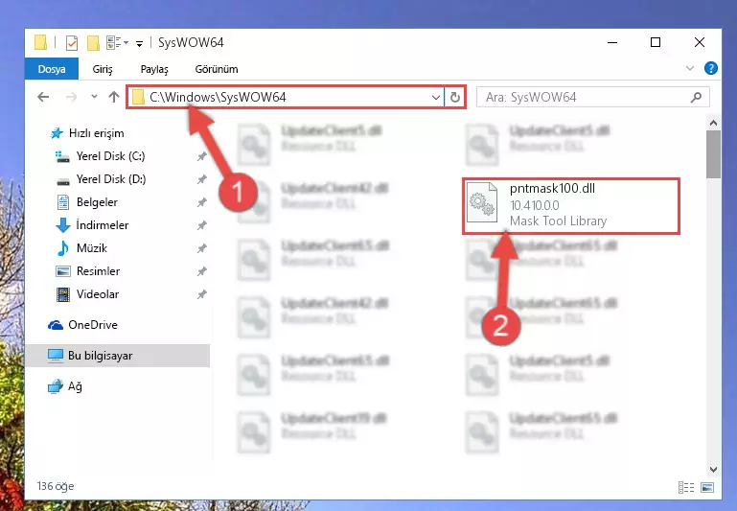The height and width of the screenshot is (511, 737).
Task: Click the pin icon next to İndirmeler
Action: click(x=201, y=225)
